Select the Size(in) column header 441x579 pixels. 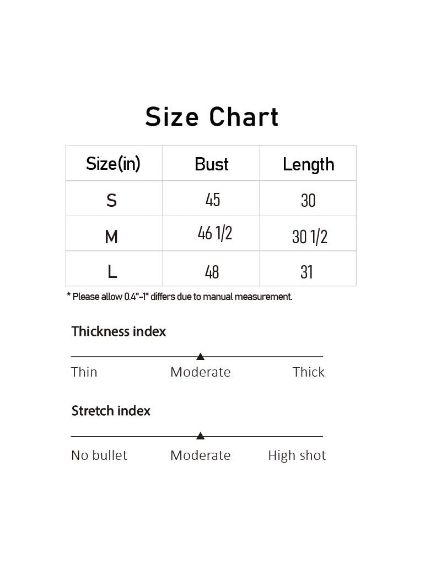tap(114, 164)
